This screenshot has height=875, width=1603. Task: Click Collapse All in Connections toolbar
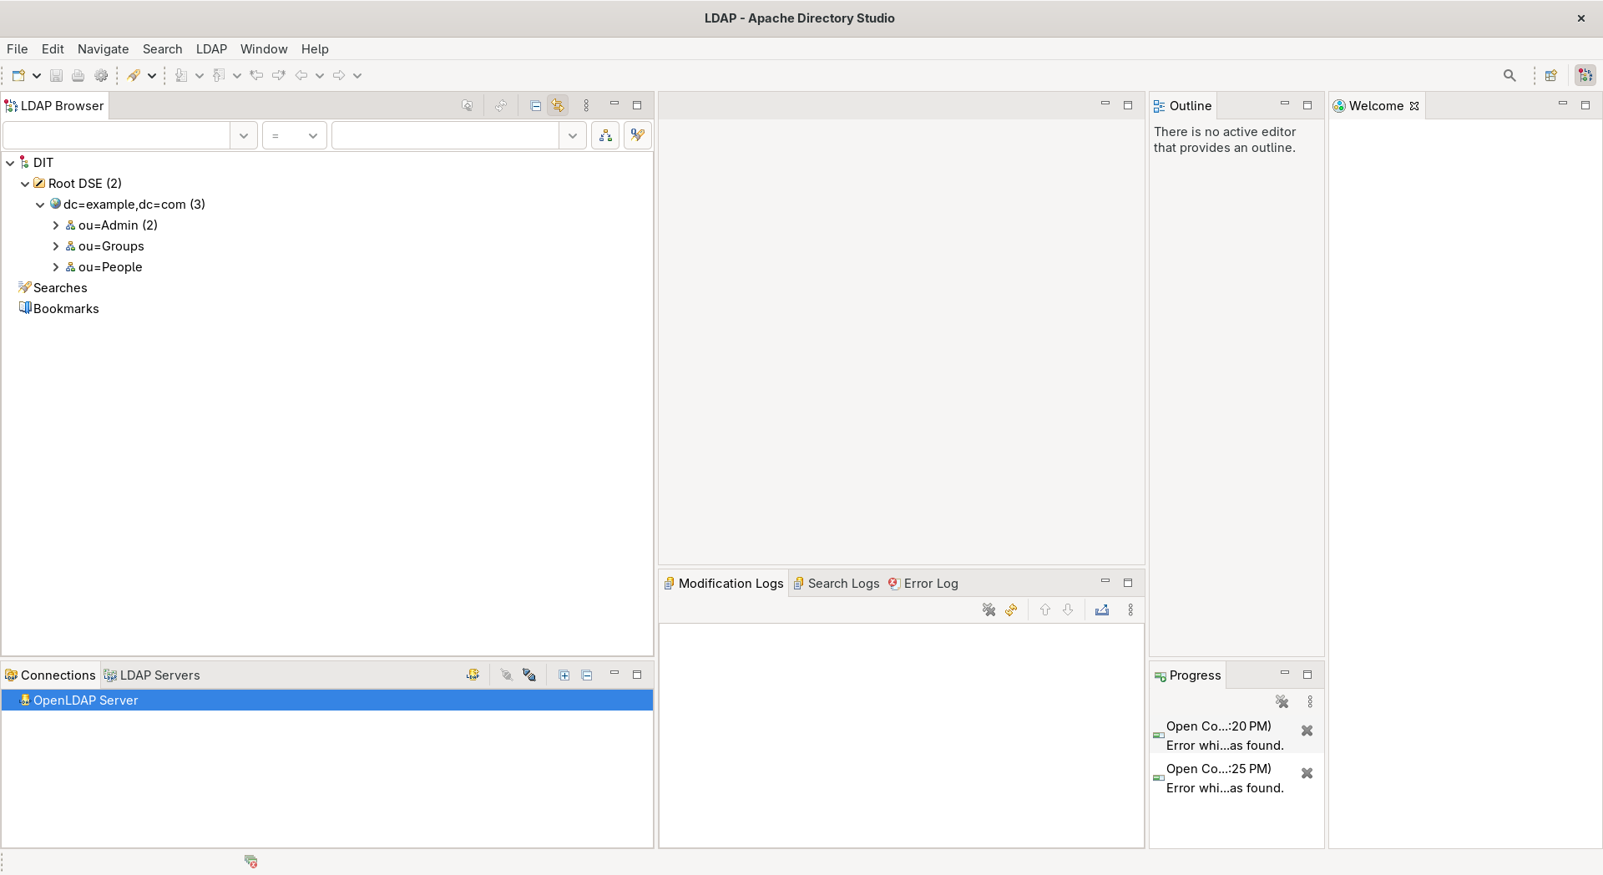(587, 675)
